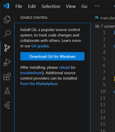
Task: Click line number 5 in the gutter
Action: pos(104,59)
